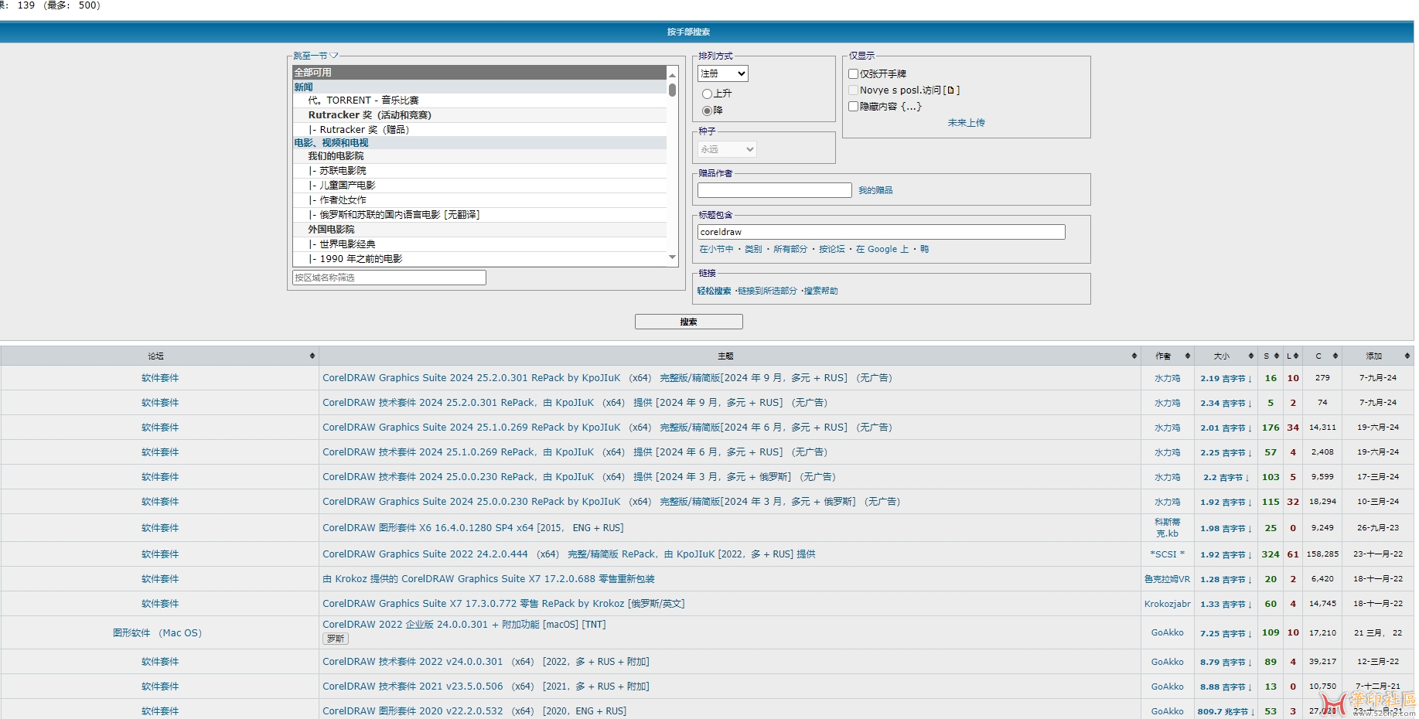The width and height of the screenshot is (1419, 719).
Task: Click the 按论坛 search scope link
Action: click(832, 250)
